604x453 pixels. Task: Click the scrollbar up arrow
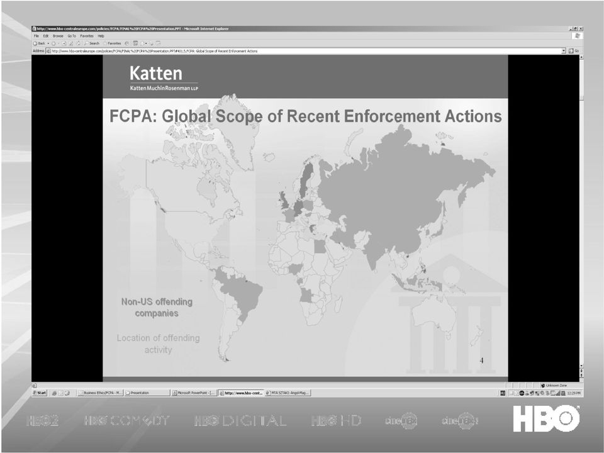tap(581, 57)
